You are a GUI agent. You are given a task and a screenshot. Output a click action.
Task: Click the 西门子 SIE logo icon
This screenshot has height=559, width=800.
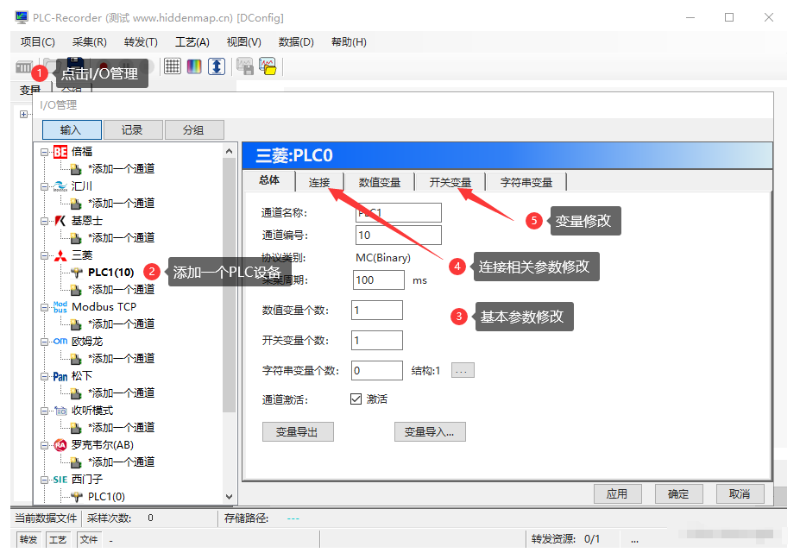click(x=60, y=480)
